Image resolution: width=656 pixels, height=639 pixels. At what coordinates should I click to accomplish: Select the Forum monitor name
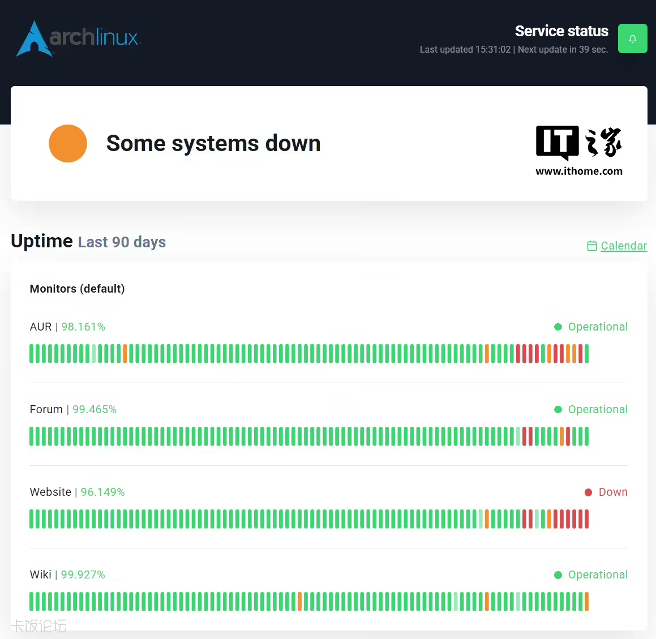(x=46, y=410)
